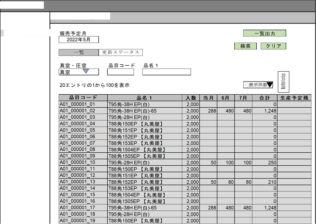Click the 生産予定残 column header

click(x=294, y=98)
